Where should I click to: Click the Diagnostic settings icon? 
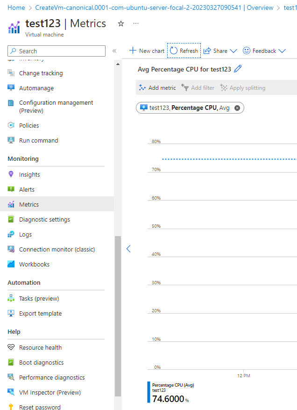[11, 219]
